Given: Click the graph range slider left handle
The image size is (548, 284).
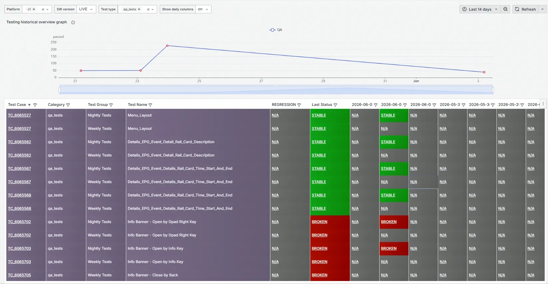Looking at the screenshot, I should click(60, 90).
